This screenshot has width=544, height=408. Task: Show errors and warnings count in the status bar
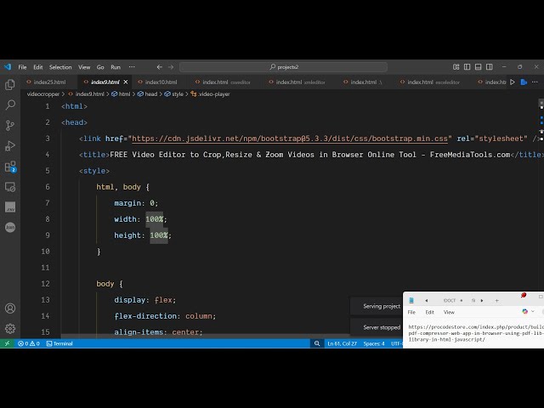[29, 343]
